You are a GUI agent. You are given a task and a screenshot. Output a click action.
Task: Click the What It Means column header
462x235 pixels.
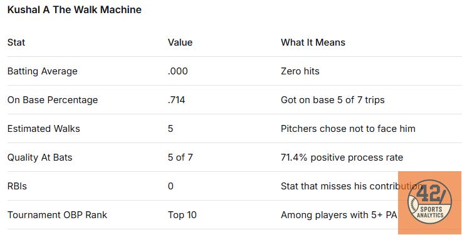[x=313, y=42]
